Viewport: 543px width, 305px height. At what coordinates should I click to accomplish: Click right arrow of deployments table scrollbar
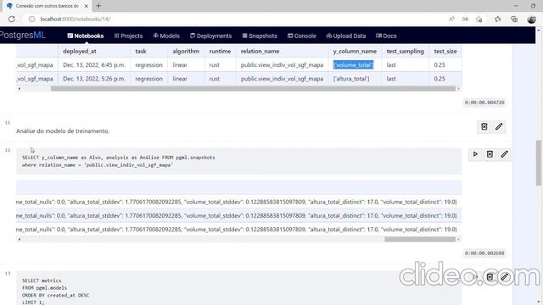(x=458, y=88)
